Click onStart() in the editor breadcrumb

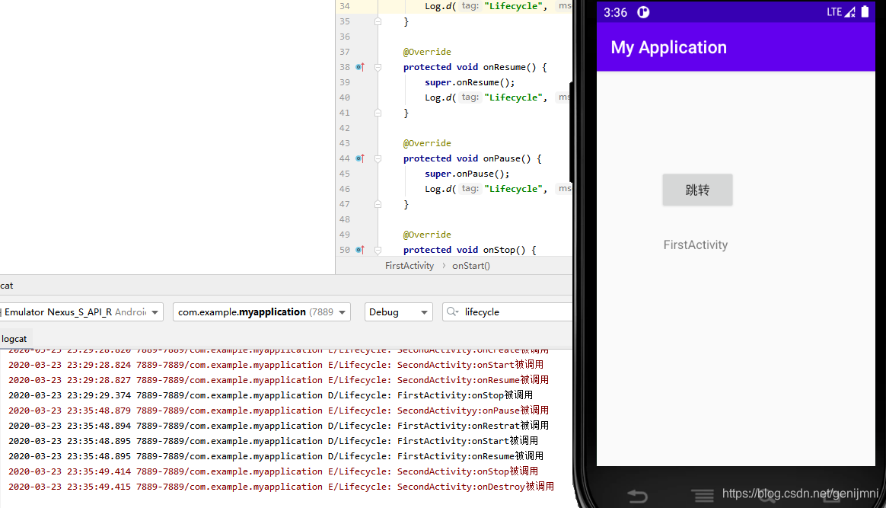pyautogui.click(x=470, y=266)
